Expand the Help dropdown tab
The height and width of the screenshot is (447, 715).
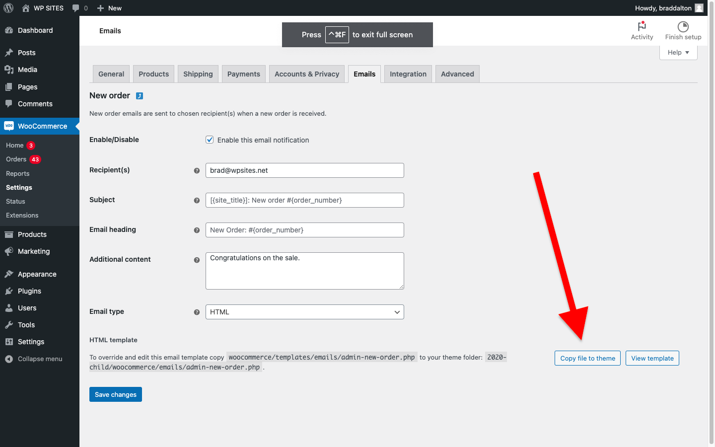tap(678, 53)
